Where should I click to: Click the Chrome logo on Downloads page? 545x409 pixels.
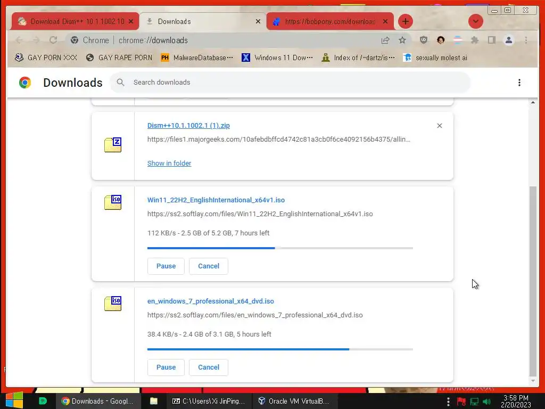tap(25, 83)
